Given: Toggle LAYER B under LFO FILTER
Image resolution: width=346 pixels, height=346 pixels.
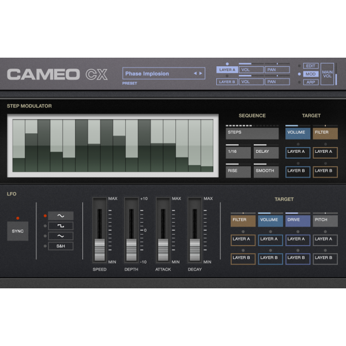Looking at the screenshot, I should pyautogui.click(x=243, y=259).
